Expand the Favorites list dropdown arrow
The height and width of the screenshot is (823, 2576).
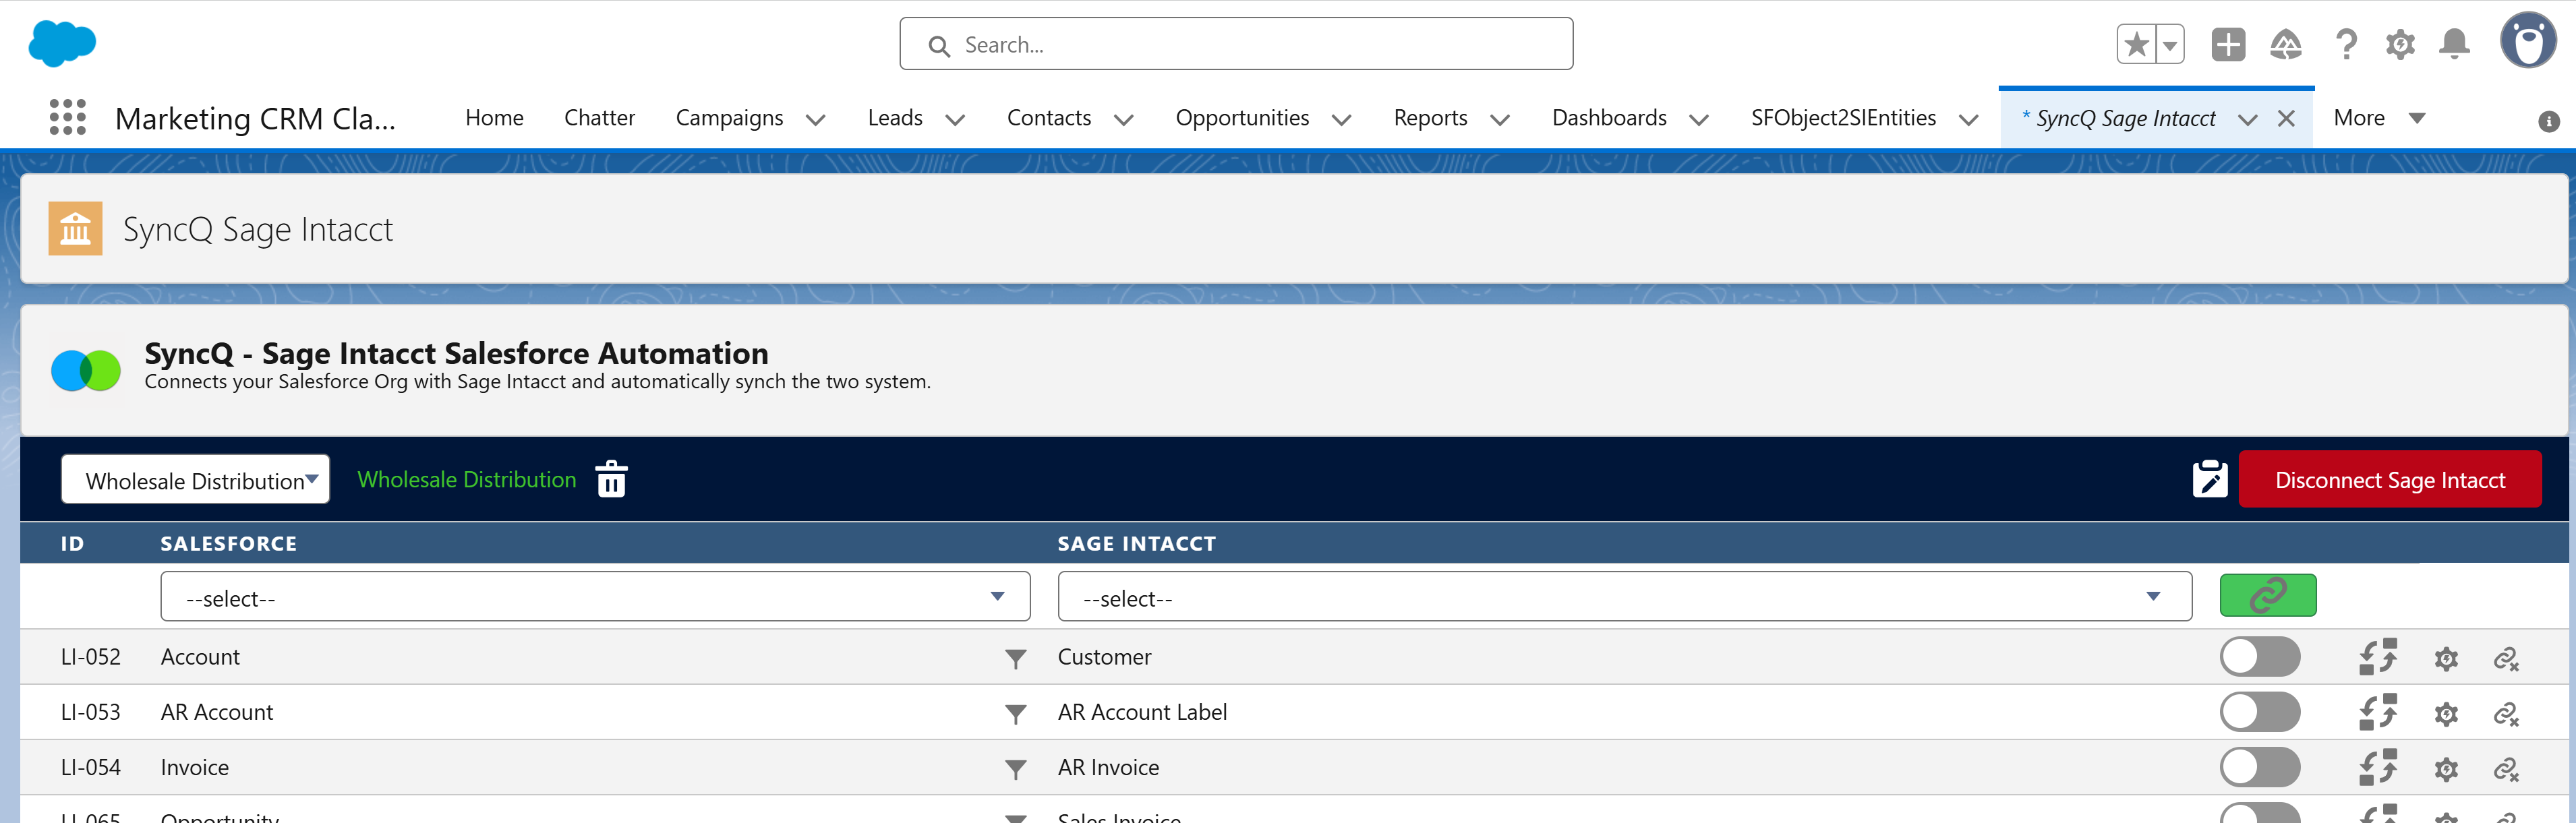point(2170,45)
